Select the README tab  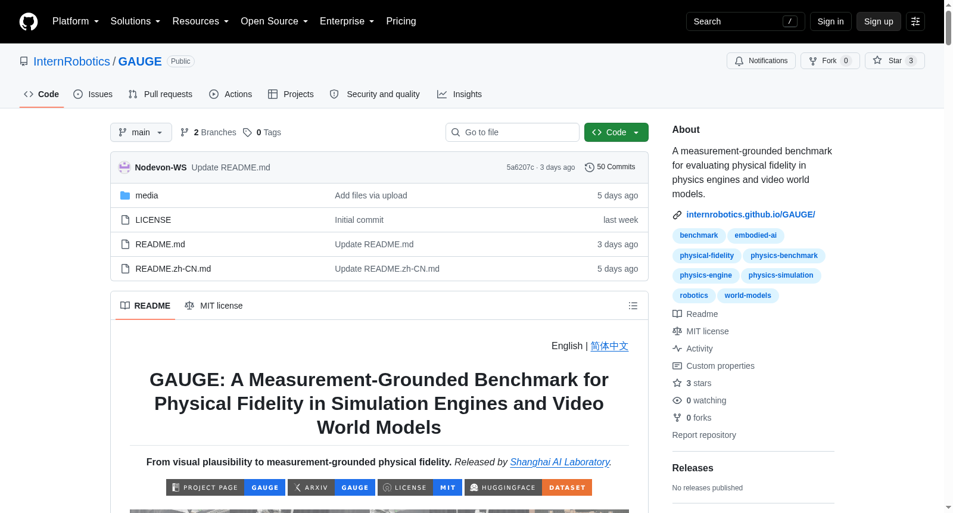(x=145, y=306)
